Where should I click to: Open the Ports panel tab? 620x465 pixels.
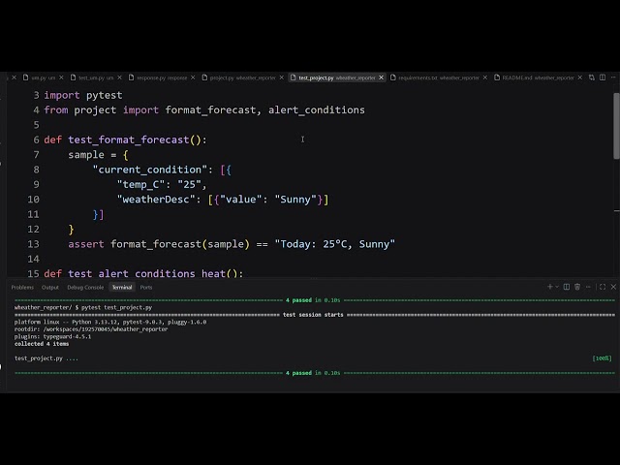click(146, 287)
